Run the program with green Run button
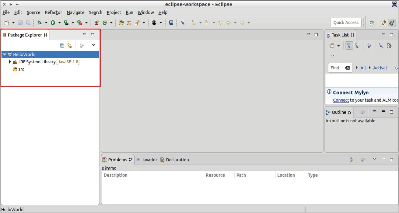 (53, 23)
